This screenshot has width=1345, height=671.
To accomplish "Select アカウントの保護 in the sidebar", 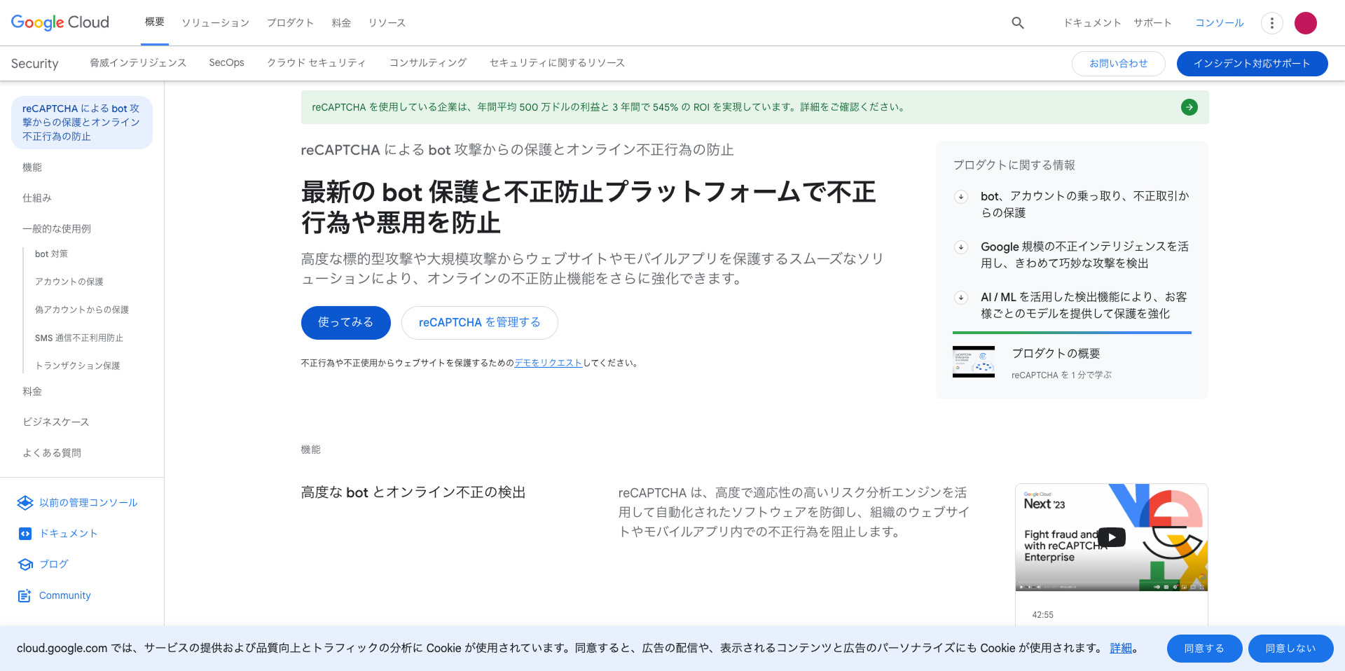I will [69, 282].
